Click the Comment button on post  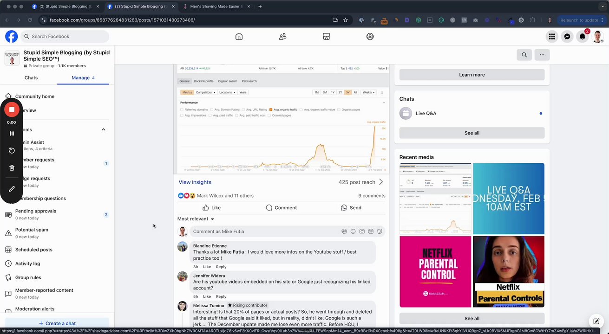[x=281, y=208]
